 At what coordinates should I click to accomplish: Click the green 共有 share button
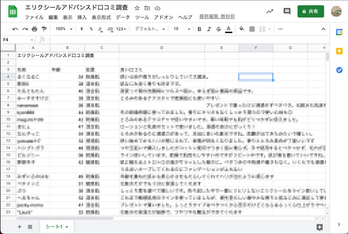click(310, 11)
